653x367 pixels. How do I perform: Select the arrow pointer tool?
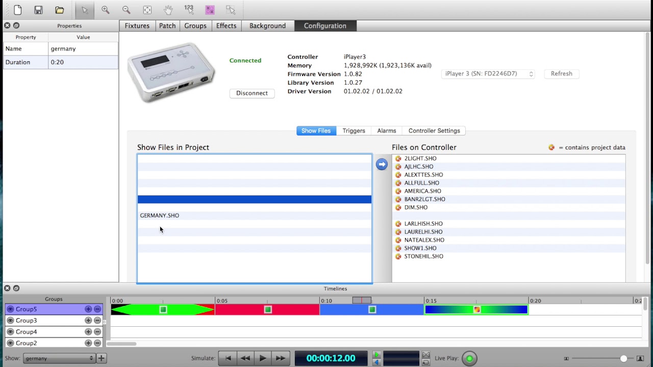click(x=85, y=10)
